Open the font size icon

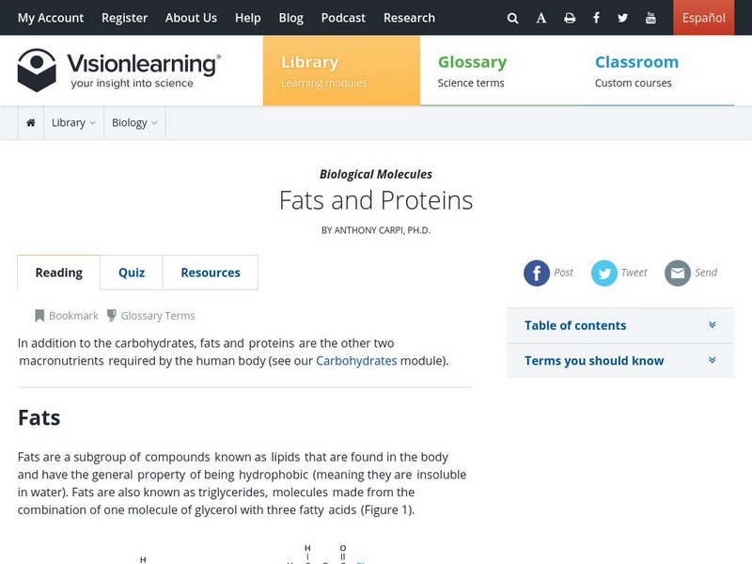tap(541, 18)
